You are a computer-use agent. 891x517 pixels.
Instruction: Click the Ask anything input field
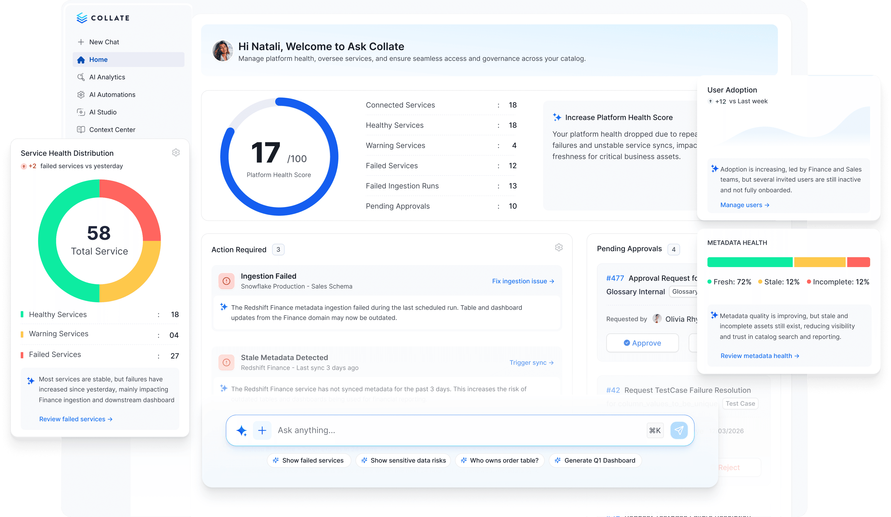(460, 430)
